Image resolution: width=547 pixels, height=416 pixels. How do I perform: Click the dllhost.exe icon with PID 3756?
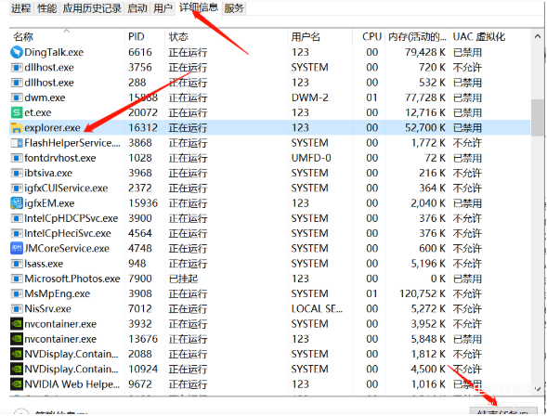pos(17,67)
